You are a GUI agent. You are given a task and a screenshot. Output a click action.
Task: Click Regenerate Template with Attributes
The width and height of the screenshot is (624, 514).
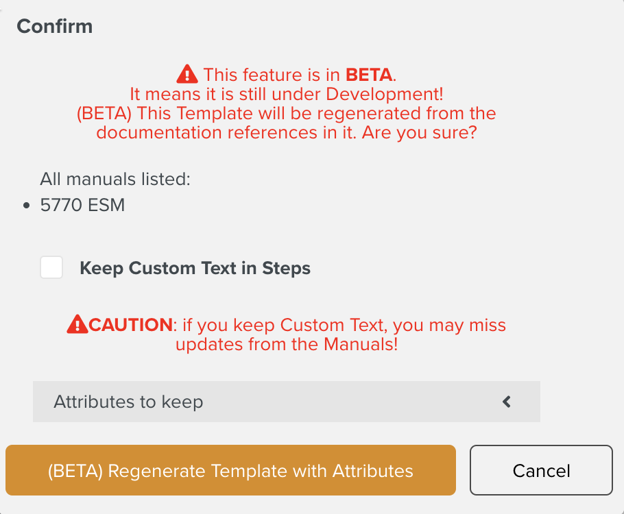[x=230, y=471]
